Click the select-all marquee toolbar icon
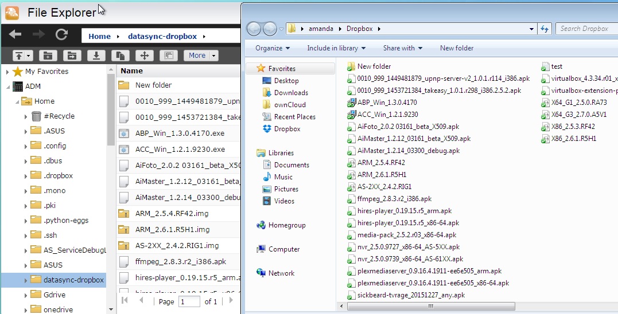This screenshot has width=618, height=314. [x=168, y=56]
